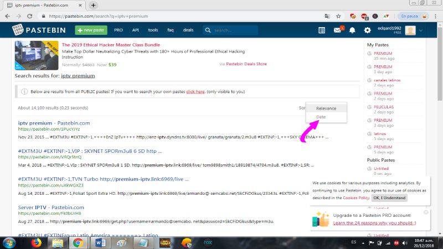Viewport: 443px width, 249px height.
Task: Open the SKYNET SPORm3u8 result title
Action: [90, 151]
